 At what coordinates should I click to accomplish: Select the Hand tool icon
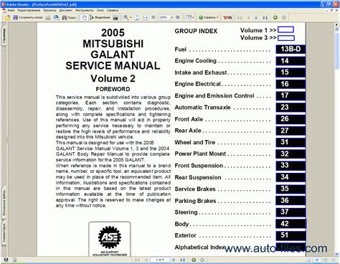click(x=84, y=17)
